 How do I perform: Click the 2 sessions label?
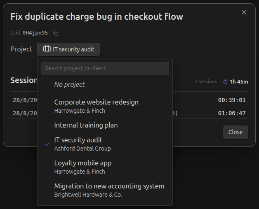(x=206, y=81)
